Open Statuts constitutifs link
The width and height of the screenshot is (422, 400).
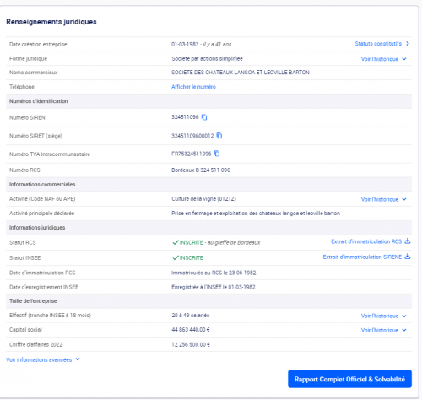[x=378, y=44]
